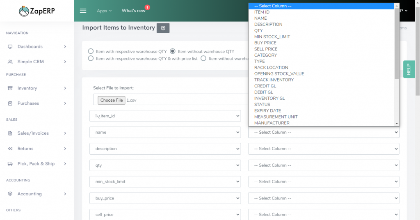Select Item with respective warehouse QTY radio
The width and height of the screenshot is (420, 220).
tap(91, 51)
